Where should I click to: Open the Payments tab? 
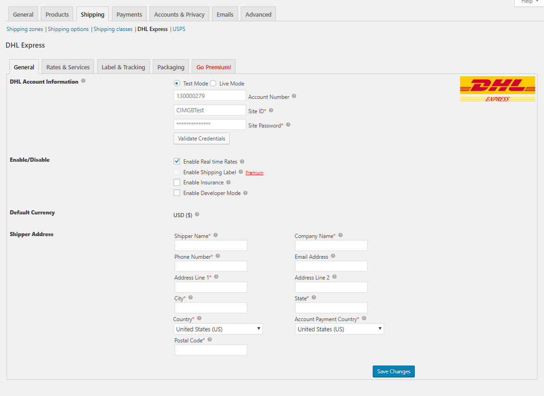tap(129, 14)
